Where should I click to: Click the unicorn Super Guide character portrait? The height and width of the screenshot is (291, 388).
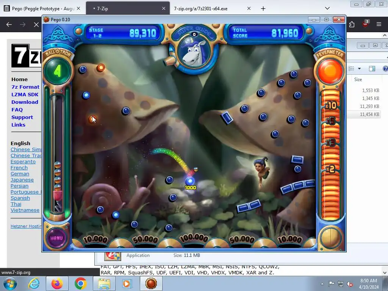tap(194, 52)
